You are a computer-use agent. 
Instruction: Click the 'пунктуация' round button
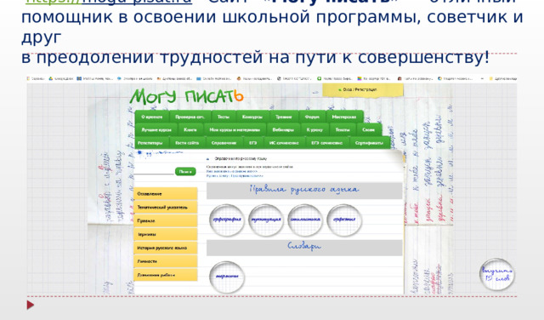pyautogui.click(x=266, y=220)
